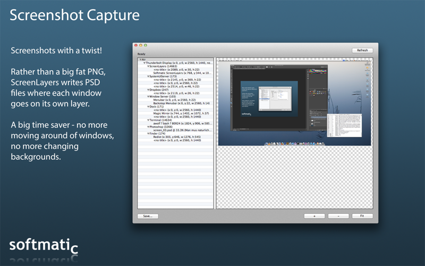Click the Save... button
The height and width of the screenshot is (266, 425).
click(x=148, y=216)
